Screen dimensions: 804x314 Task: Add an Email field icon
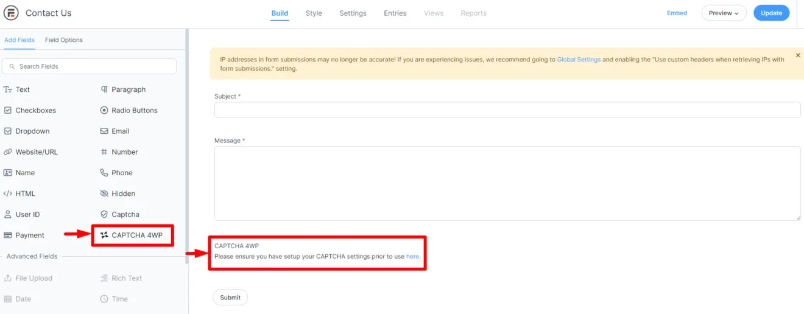tap(104, 131)
